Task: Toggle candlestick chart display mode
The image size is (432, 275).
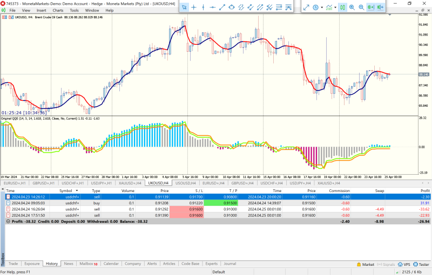Action: pos(342,7)
